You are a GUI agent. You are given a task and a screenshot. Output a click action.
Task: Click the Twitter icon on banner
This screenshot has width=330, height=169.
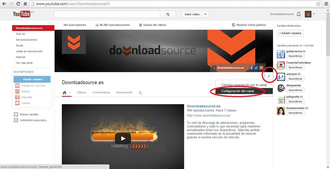tap(256, 68)
